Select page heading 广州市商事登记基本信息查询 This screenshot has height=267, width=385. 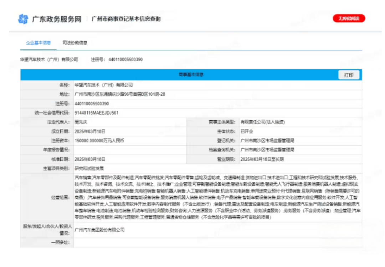click(126, 19)
